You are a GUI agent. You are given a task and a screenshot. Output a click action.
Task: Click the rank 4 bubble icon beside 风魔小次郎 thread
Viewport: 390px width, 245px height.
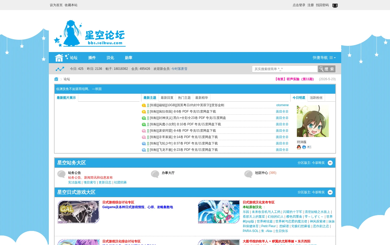coord(144,124)
